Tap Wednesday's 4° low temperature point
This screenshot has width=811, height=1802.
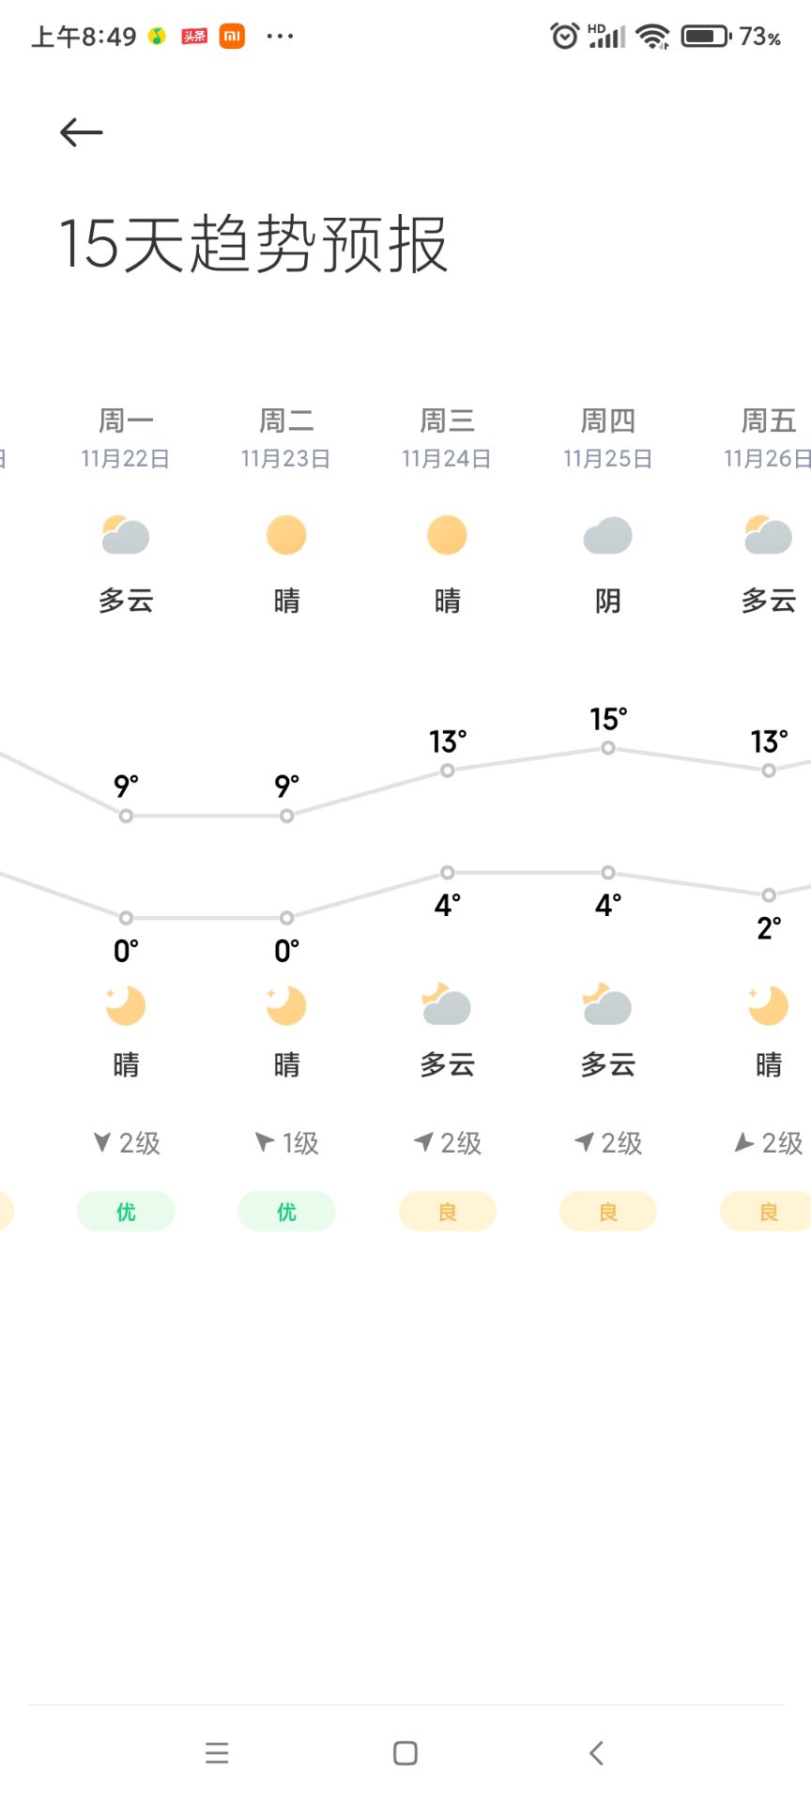click(448, 872)
